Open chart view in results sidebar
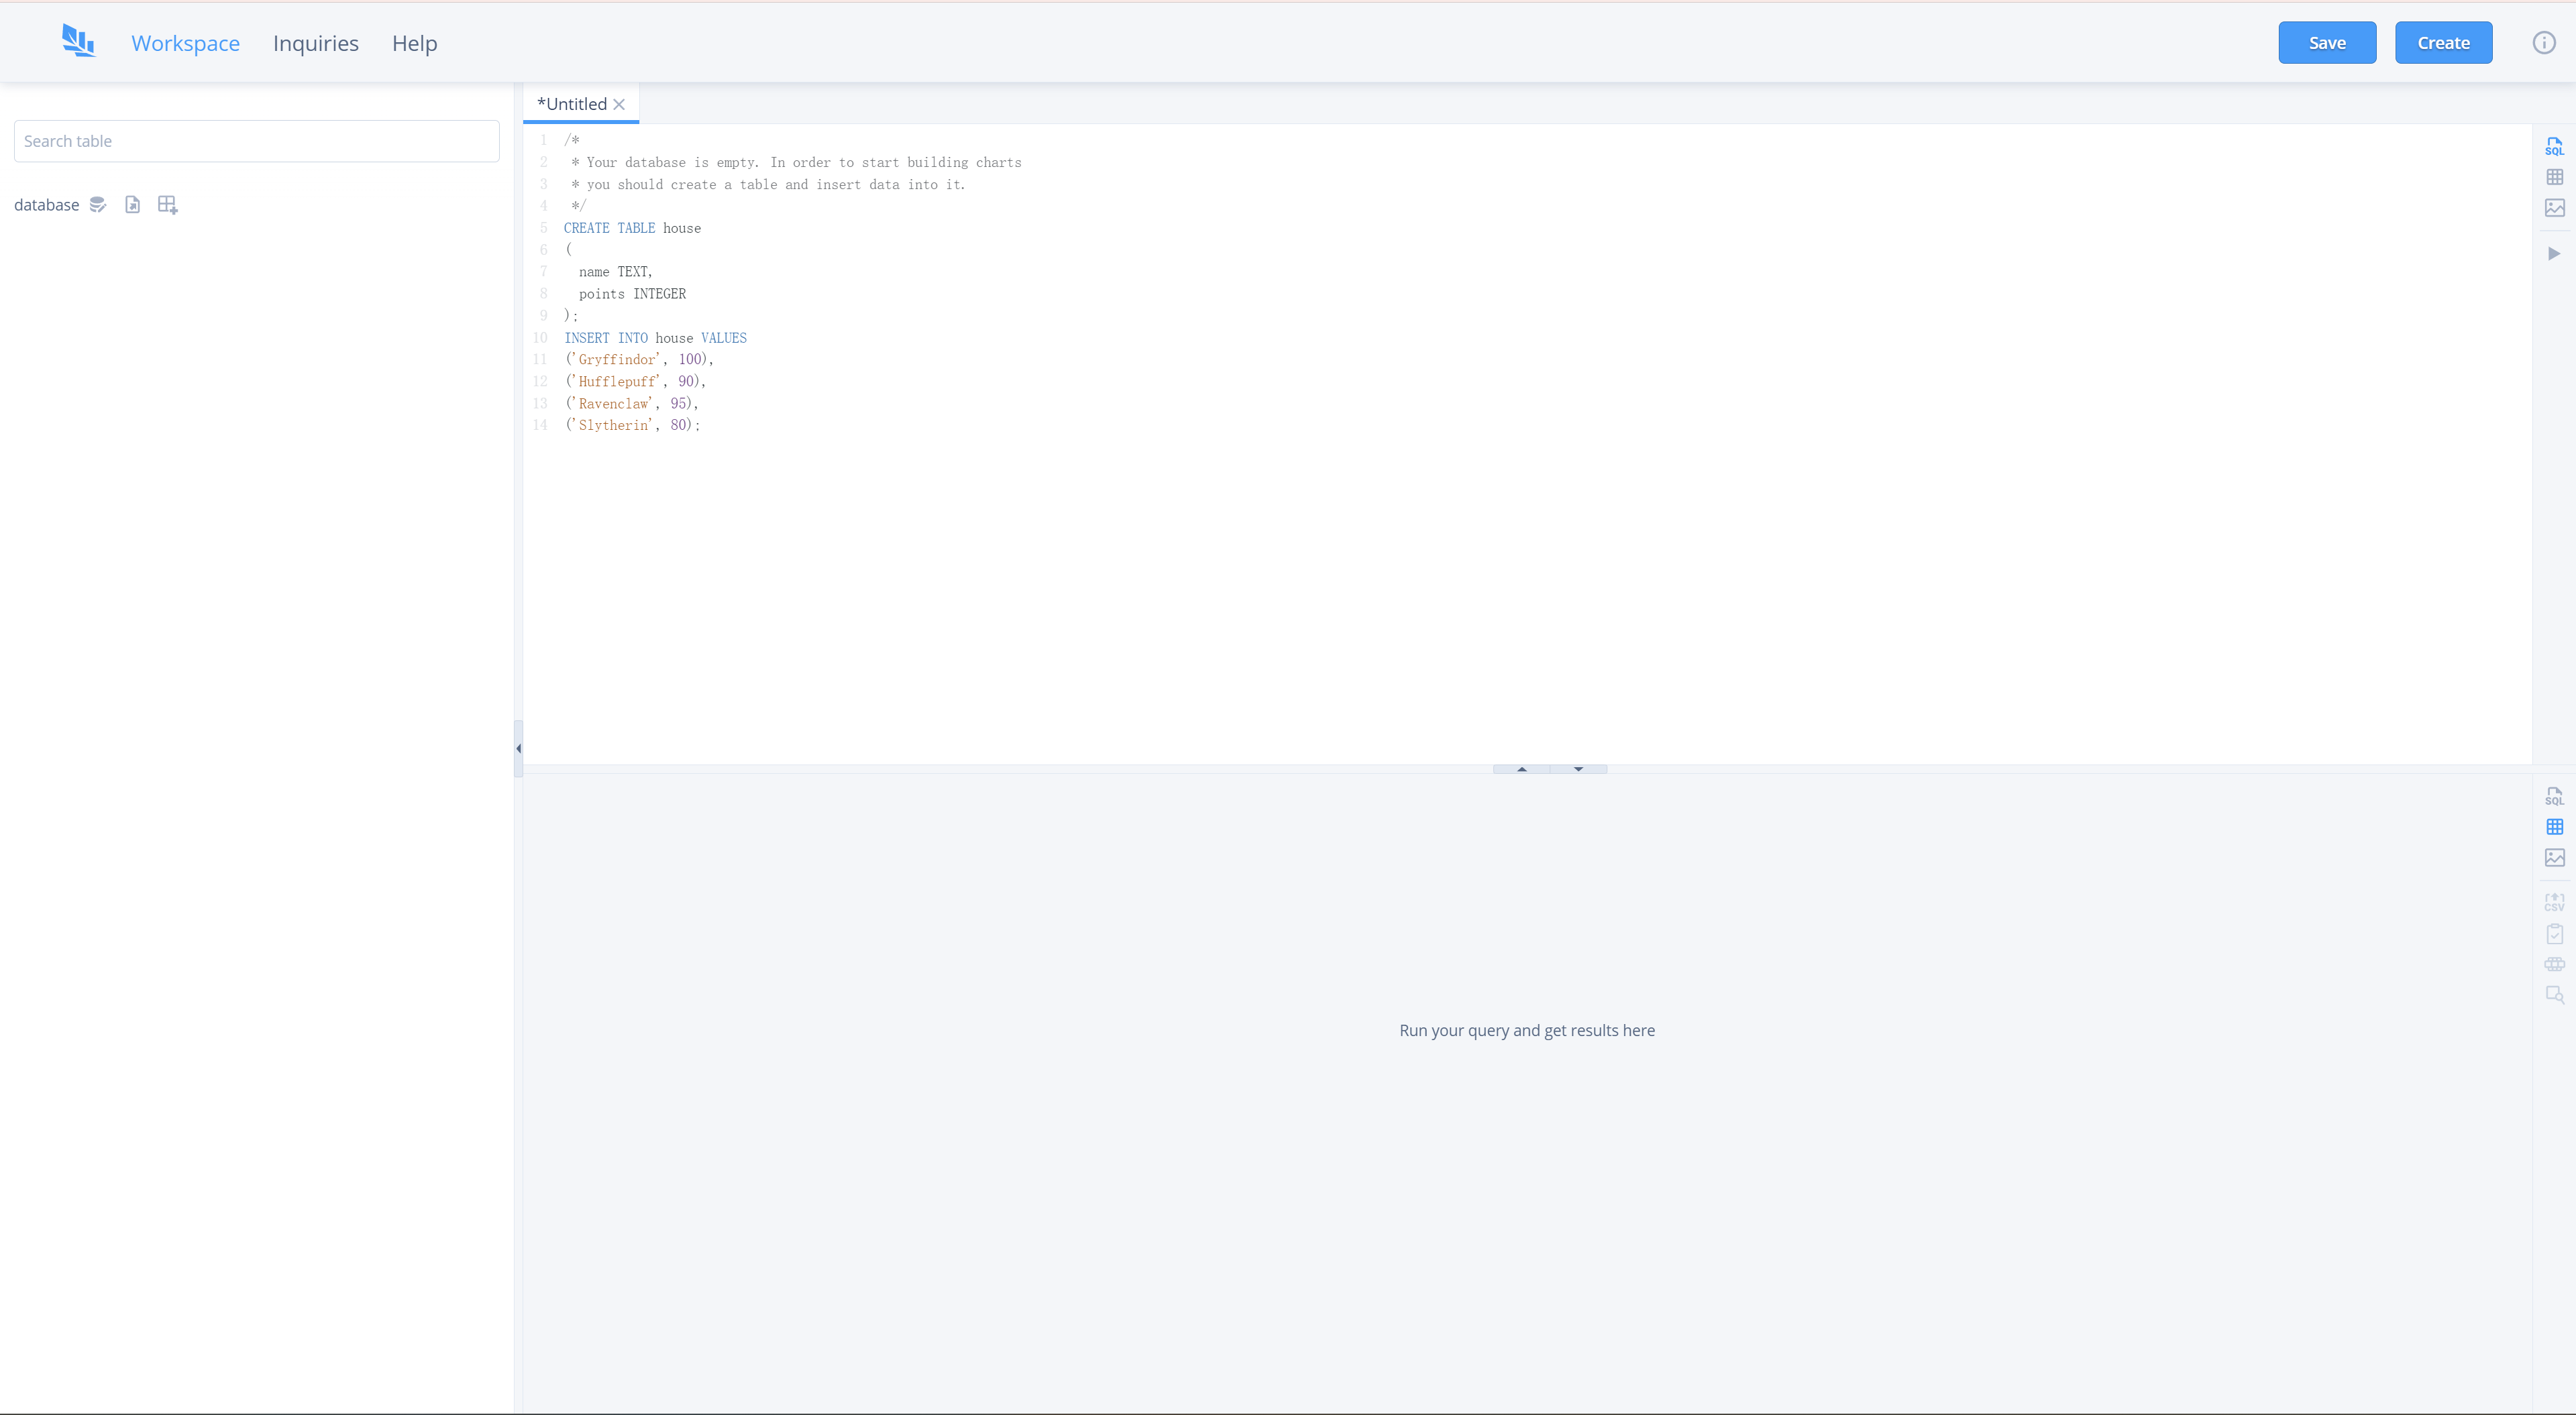This screenshot has width=2576, height=1415. coord(2554,858)
